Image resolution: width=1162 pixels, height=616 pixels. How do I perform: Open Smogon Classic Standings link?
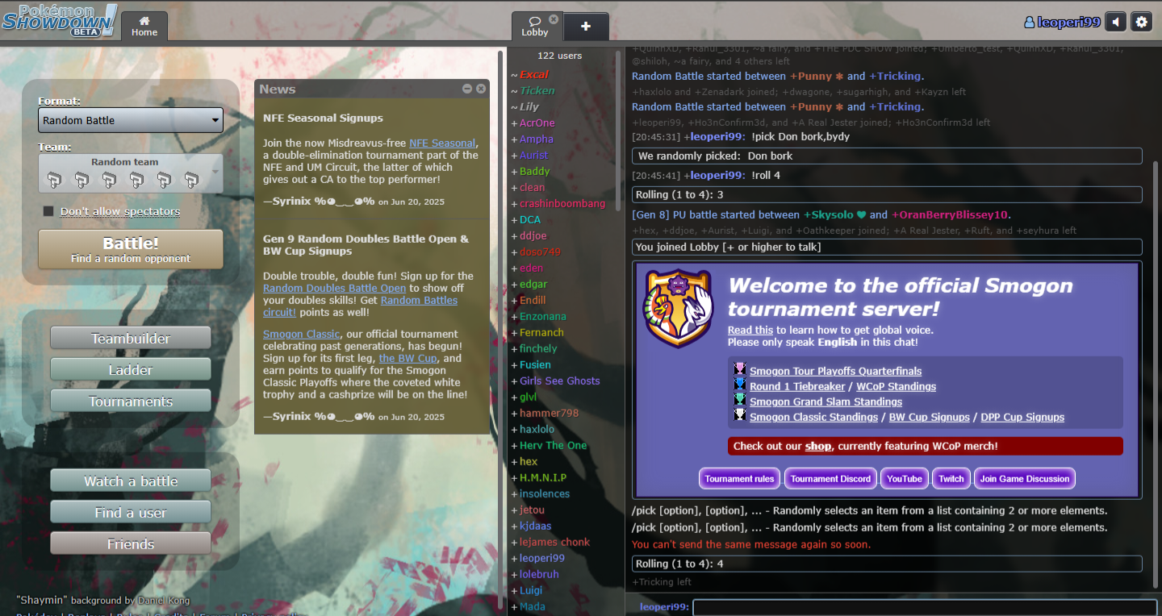[x=813, y=417]
